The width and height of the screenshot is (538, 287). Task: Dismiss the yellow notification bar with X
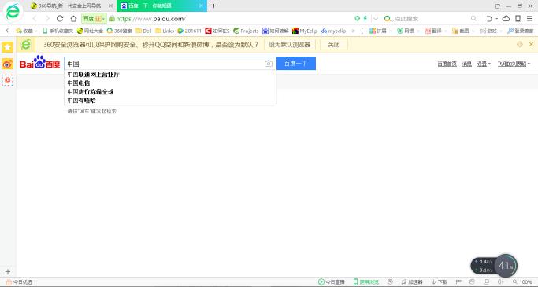pyautogui.click(x=531, y=44)
